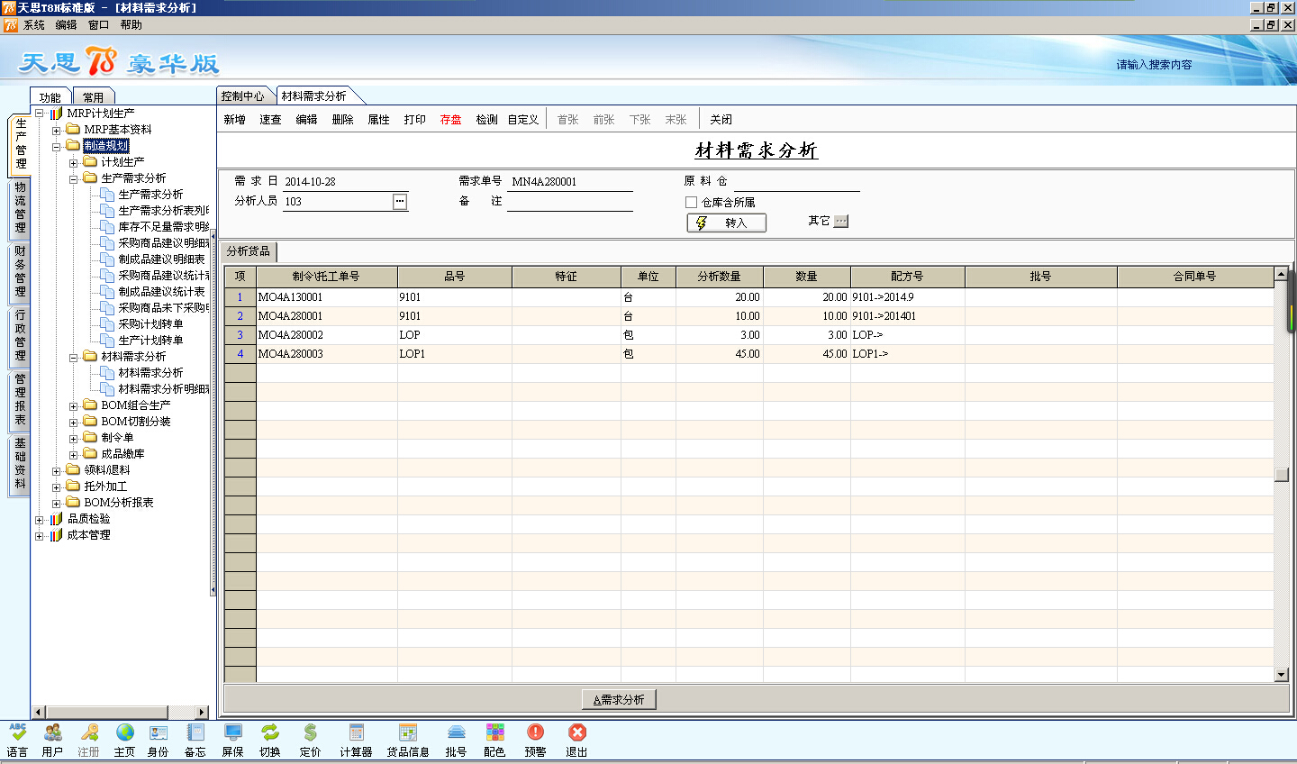Collapse the 生产需求分析 tree folder

click(74, 179)
